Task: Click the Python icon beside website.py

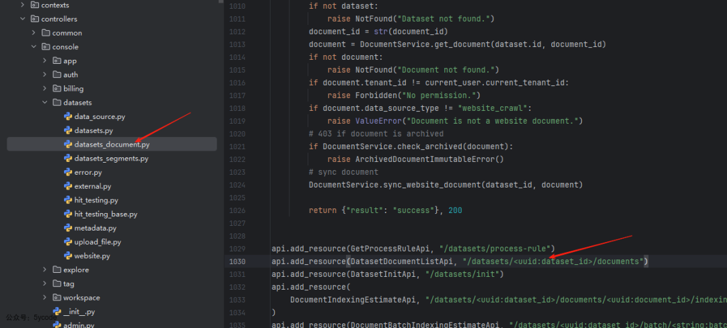Action: click(x=68, y=256)
